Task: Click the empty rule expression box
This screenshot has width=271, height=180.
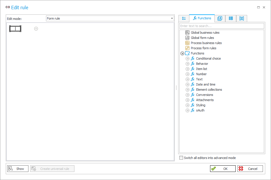Action: (x=15, y=29)
